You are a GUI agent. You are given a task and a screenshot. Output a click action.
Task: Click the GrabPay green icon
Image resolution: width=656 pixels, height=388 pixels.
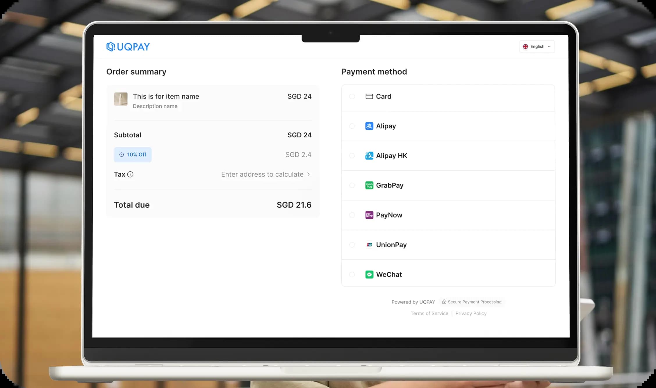369,185
